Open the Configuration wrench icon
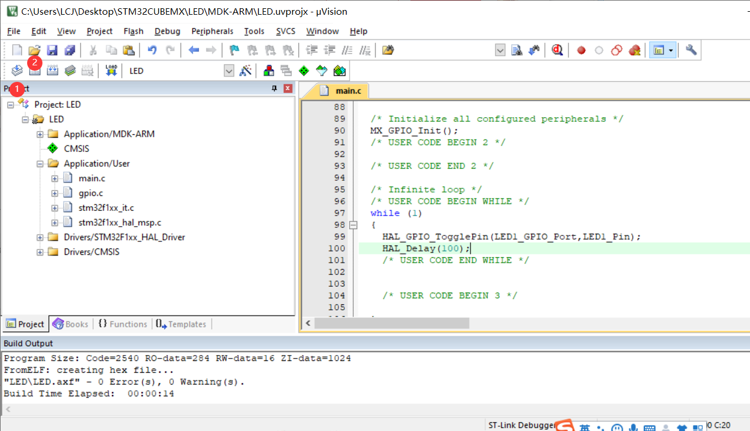The image size is (750, 431). click(691, 51)
